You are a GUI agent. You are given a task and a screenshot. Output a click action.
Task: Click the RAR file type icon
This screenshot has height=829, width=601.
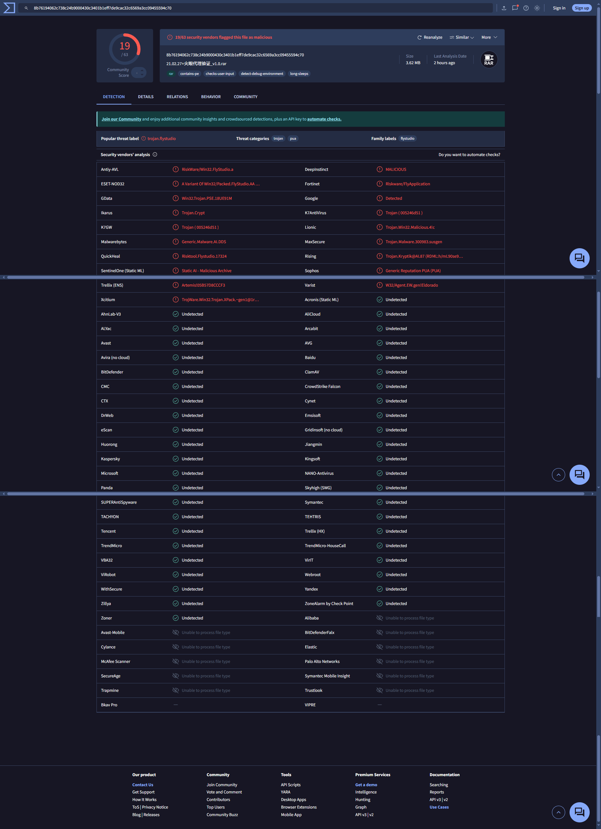488,59
